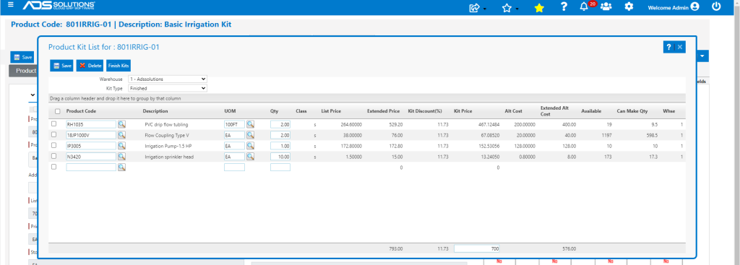Click UOM lookup magnifier for 100FT row
Image resolution: width=740 pixels, height=265 pixels.
(250, 124)
